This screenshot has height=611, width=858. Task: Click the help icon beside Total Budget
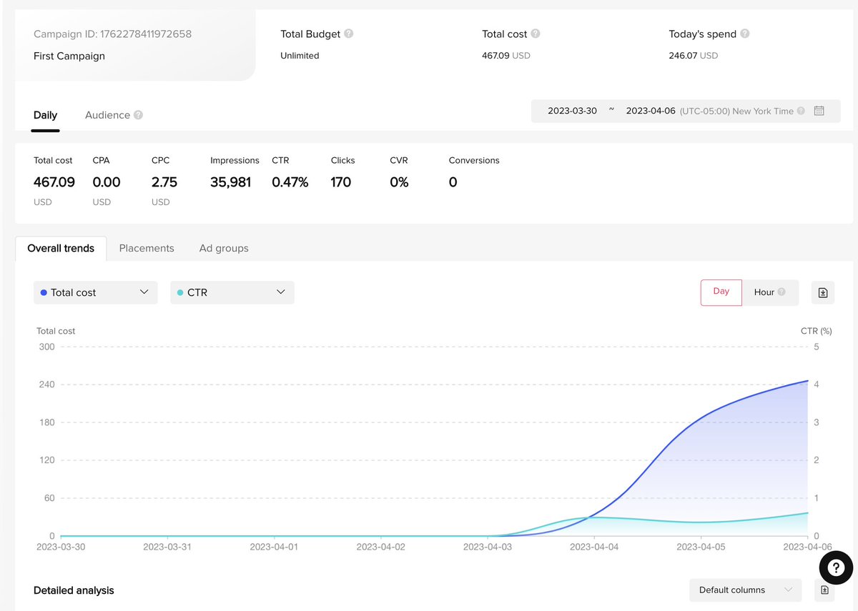point(349,34)
